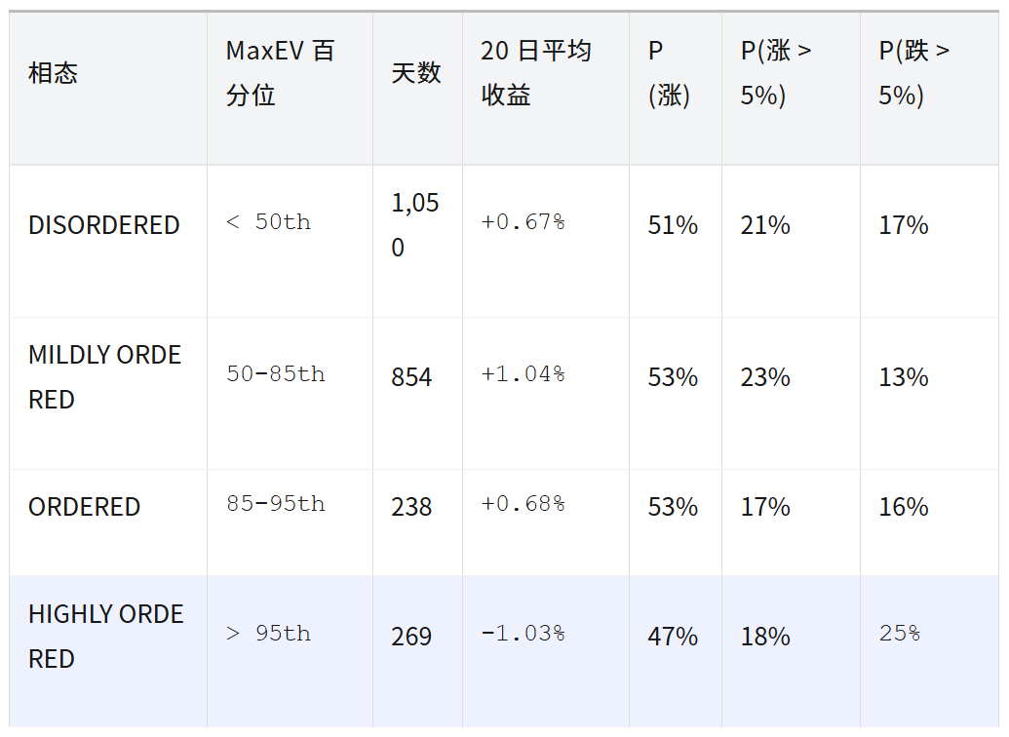Viewport: 1009px width, 737px height.
Task: Select the HIGHLY ORDERED row label
Action: pos(105,637)
